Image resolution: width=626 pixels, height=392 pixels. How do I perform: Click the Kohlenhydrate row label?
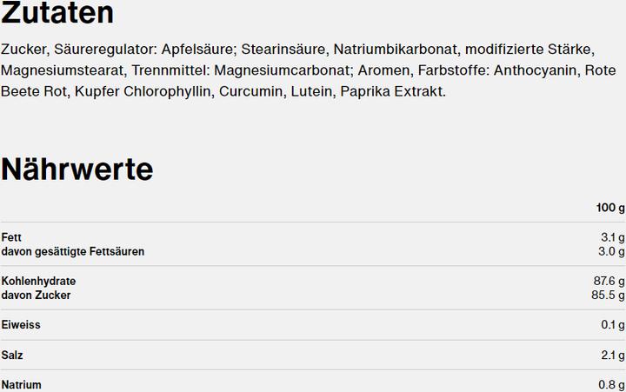[38, 281]
